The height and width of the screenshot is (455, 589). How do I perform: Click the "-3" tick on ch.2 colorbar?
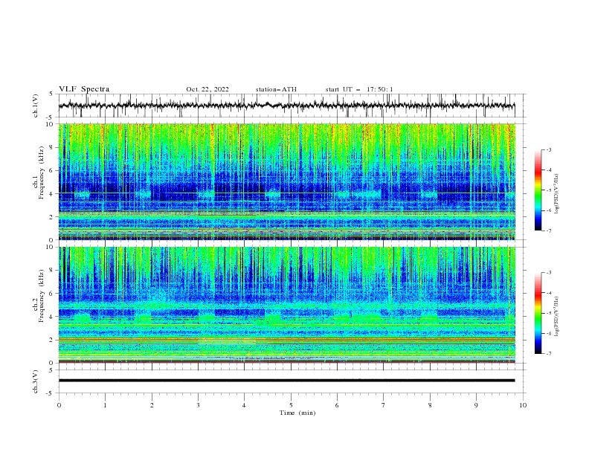pos(549,273)
